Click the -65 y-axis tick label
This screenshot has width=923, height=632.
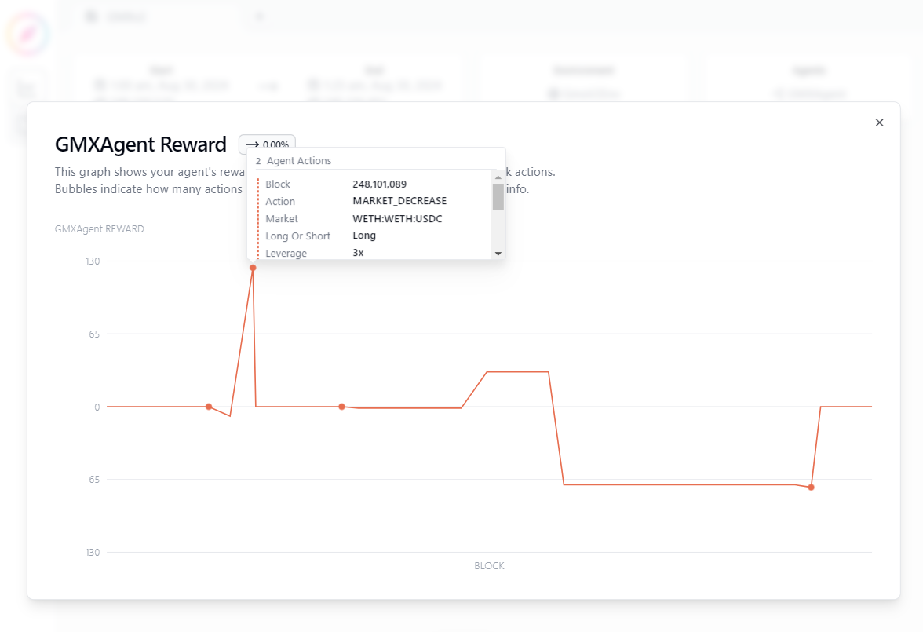pos(93,480)
